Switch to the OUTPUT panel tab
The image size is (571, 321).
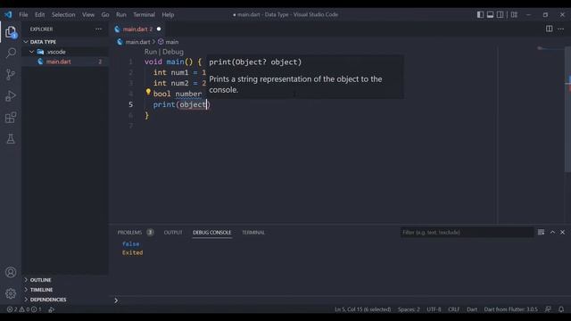click(x=173, y=232)
